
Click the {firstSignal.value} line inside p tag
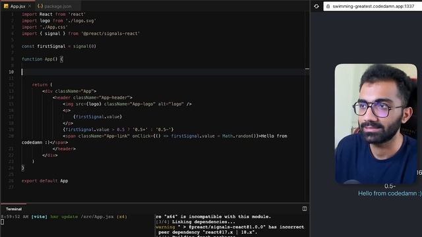(x=98, y=117)
